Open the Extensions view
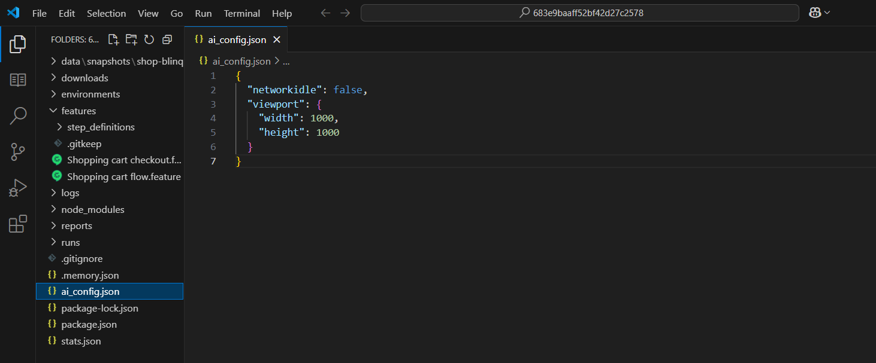Viewport: 876px width, 363px height. click(x=18, y=224)
